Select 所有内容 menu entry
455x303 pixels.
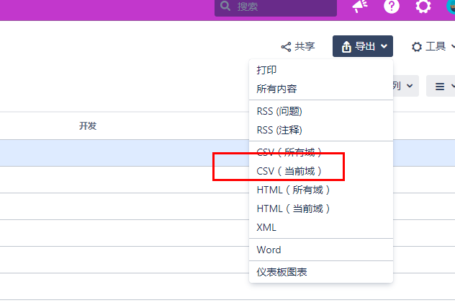coord(321,89)
